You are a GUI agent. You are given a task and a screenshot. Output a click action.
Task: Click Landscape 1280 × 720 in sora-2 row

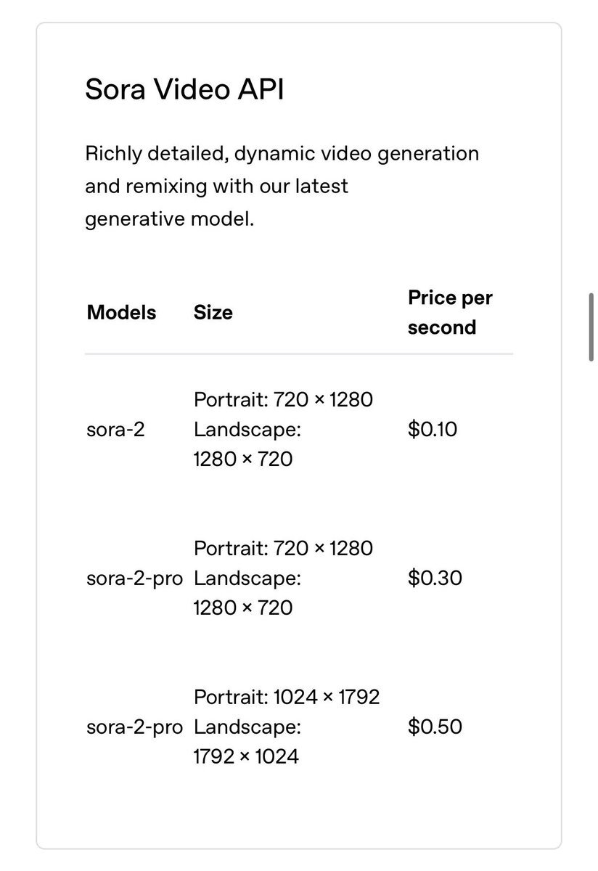click(x=247, y=444)
